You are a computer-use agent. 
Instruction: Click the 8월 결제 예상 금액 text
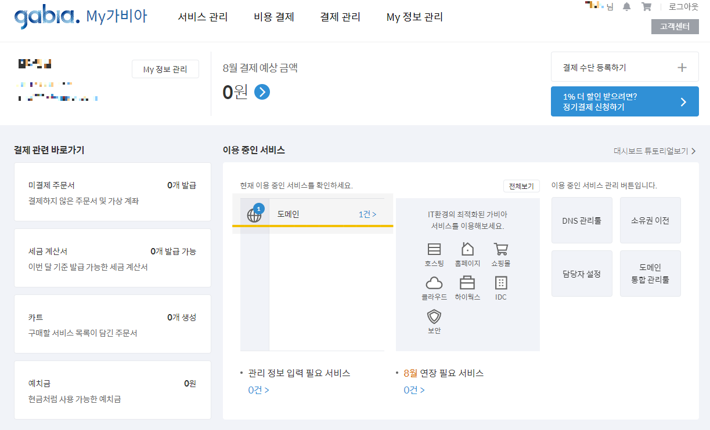260,68
